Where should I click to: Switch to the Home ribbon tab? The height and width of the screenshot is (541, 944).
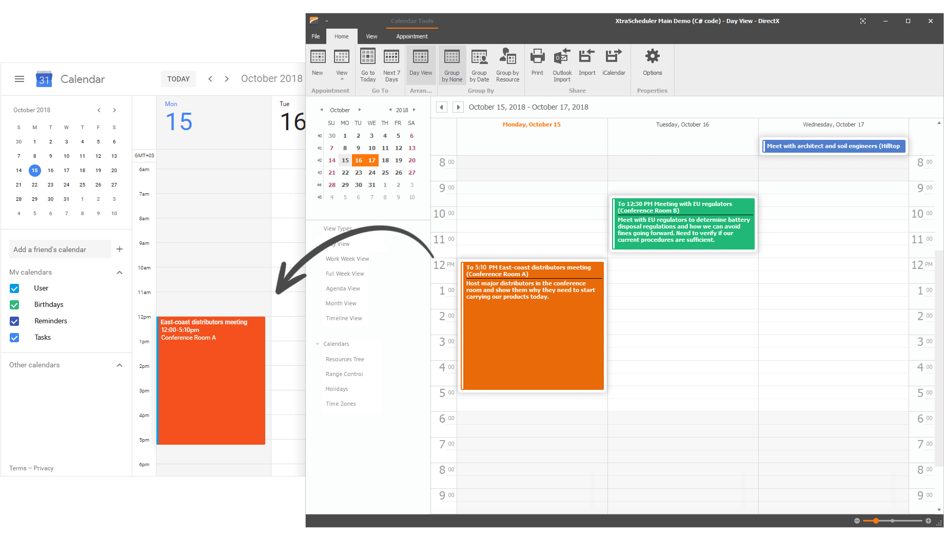[342, 36]
